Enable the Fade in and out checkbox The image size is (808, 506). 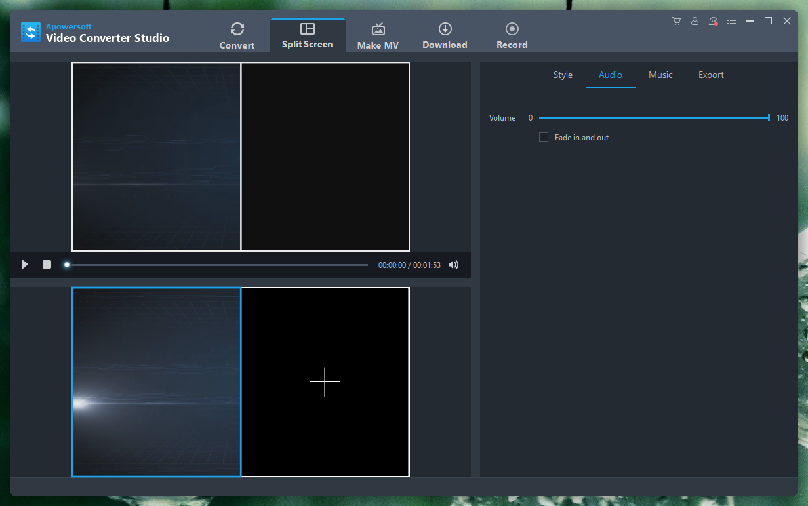coord(544,137)
